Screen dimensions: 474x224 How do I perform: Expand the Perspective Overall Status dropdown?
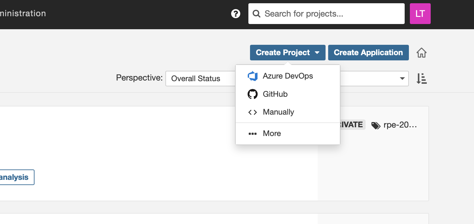click(x=199, y=79)
